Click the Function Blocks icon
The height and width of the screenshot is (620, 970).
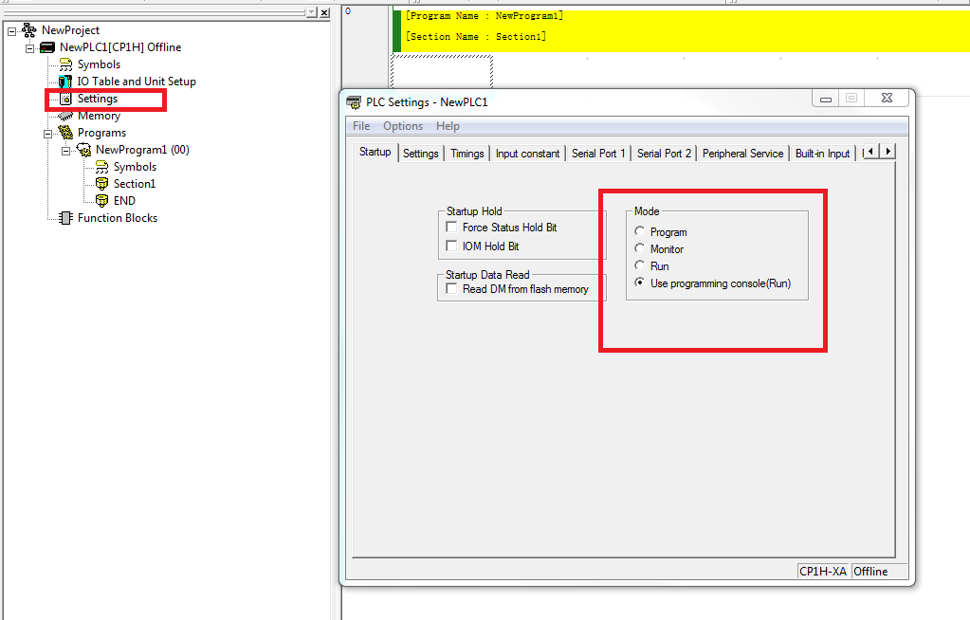click(65, 218)
